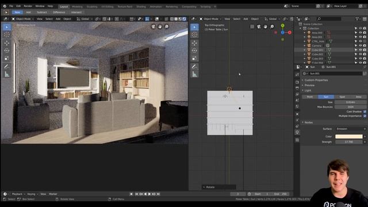Hide Cube.001 via eye icon
The width and height of the screenshot is (368, 207).
pyautogui.click(x=361, y=50)
